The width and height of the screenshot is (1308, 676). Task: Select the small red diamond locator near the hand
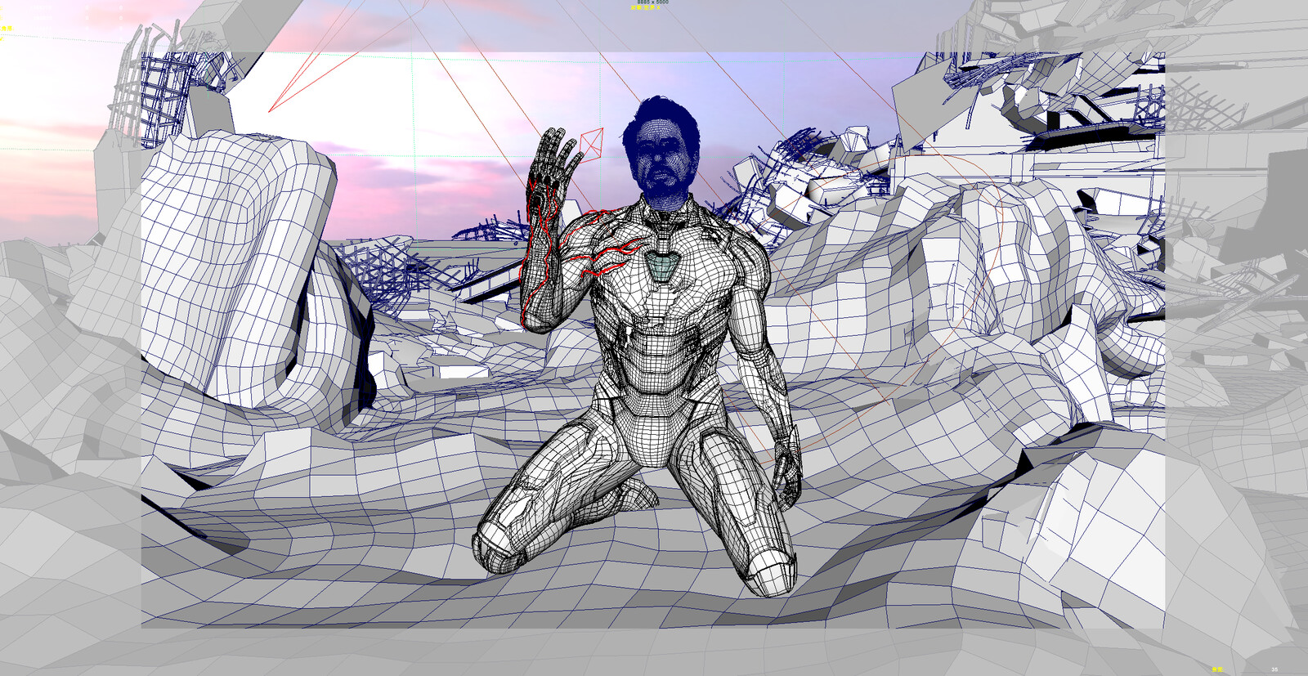[591, 143]
